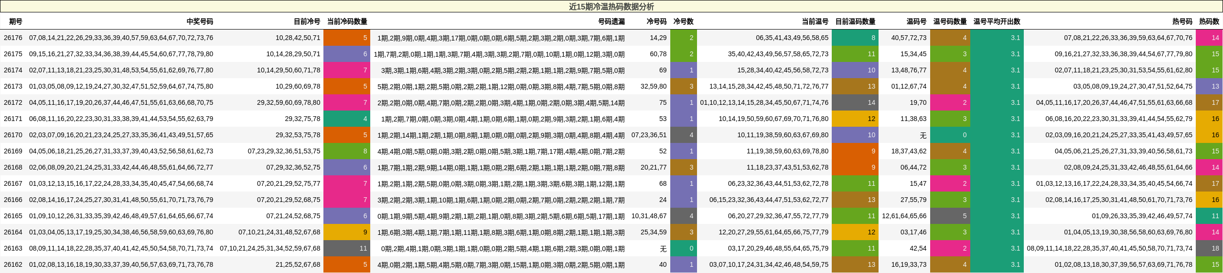This screenshot has width=1223, height=273.
Task: Click cold number cell 07,23,36,51
Action: point(649,135)
